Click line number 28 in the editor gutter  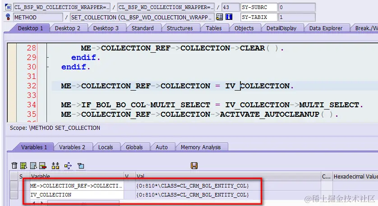tap(31, 48)
